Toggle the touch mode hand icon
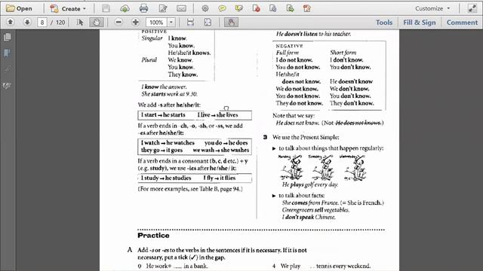This screenshot has height=271, width=483. 231,22
